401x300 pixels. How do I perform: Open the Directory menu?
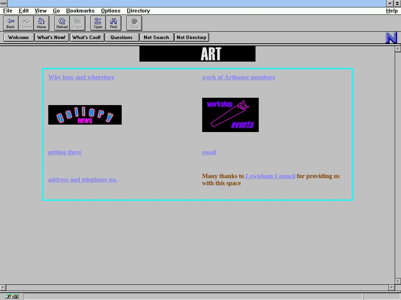coord(138,11)
